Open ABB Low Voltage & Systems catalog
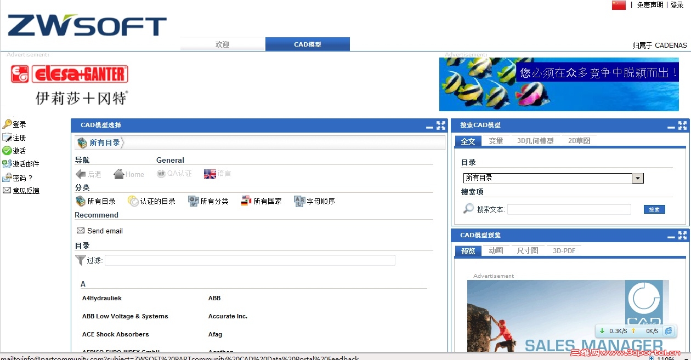The width and height of the screenshot is (691, 360). pyautogui.click(x=125, y=316)
